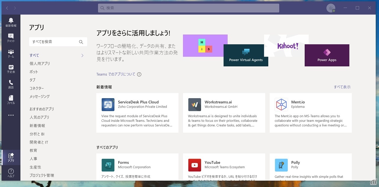Click the back navigation arrow
The height and width of the screenshot is (187, 379).
coord(7,8)
